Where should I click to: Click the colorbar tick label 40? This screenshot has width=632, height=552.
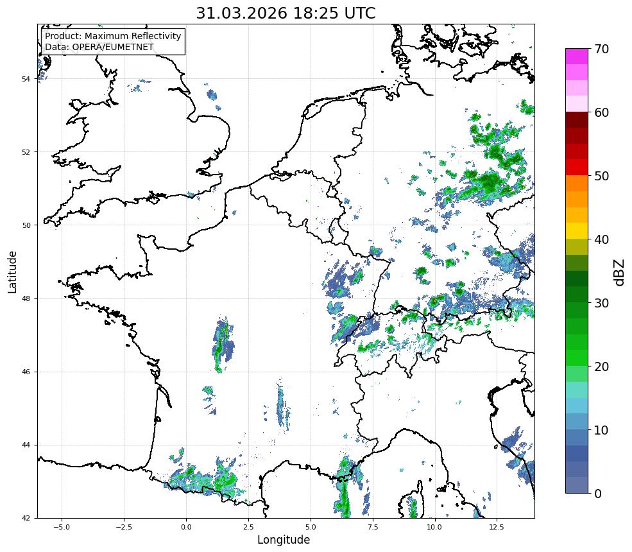coord(601,239)
